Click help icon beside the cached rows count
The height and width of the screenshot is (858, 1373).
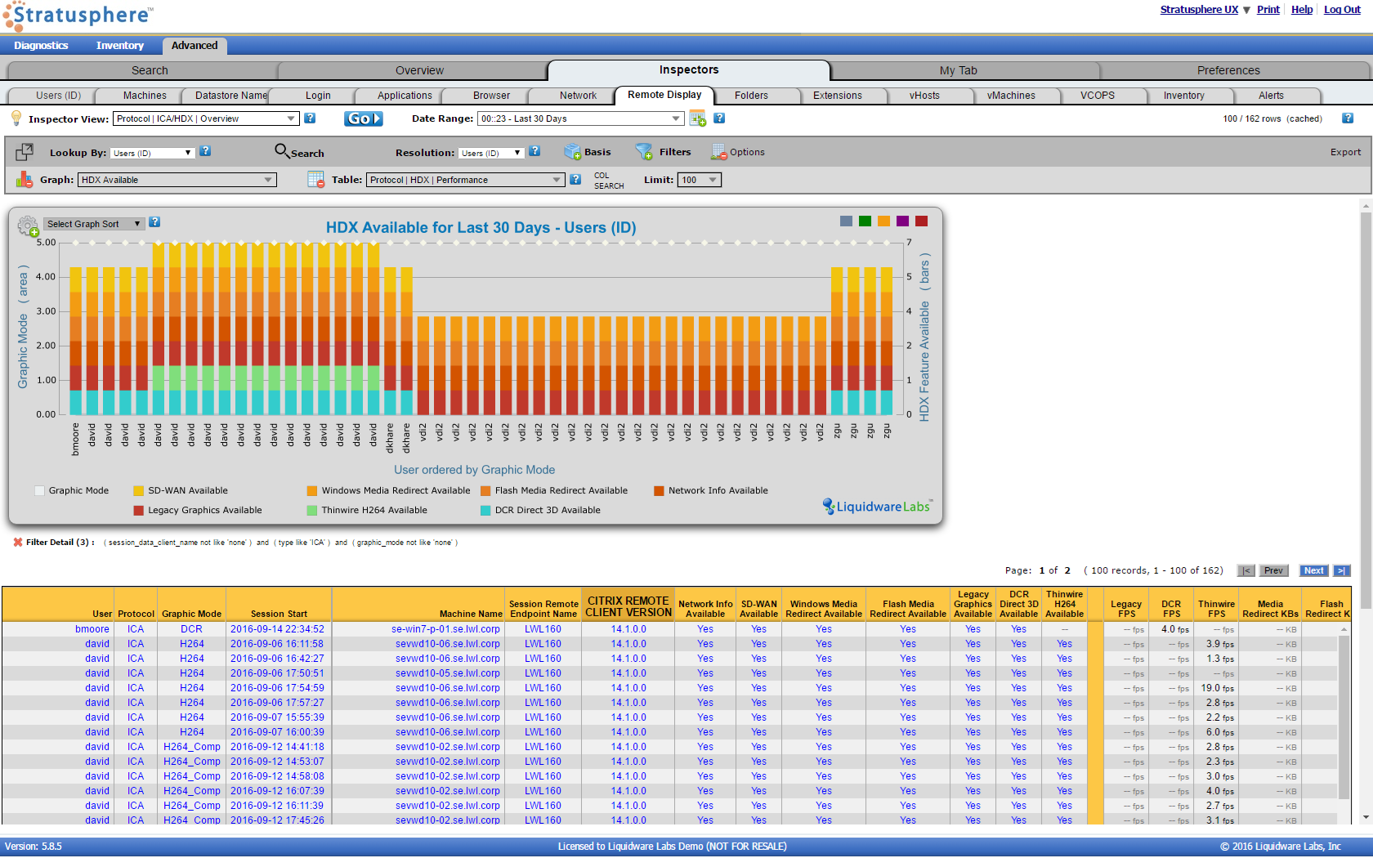[x=1348, y=118]
